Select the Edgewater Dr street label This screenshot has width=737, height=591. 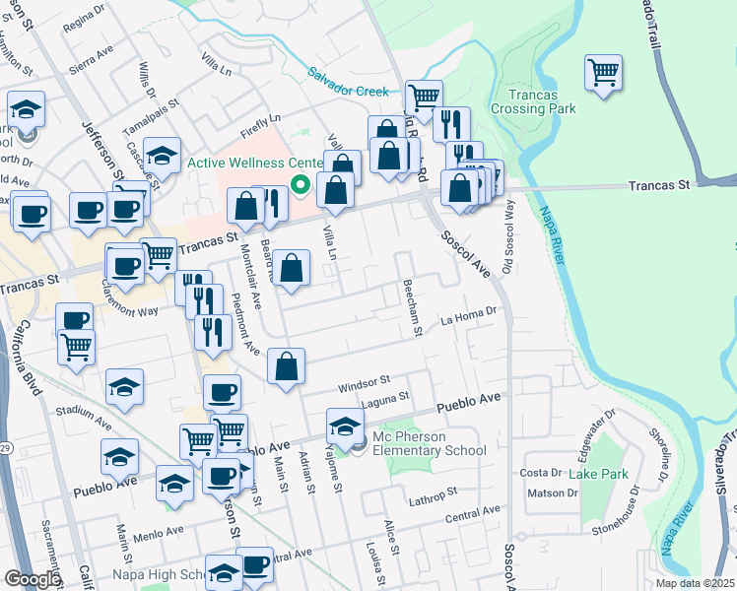[597, 435]
